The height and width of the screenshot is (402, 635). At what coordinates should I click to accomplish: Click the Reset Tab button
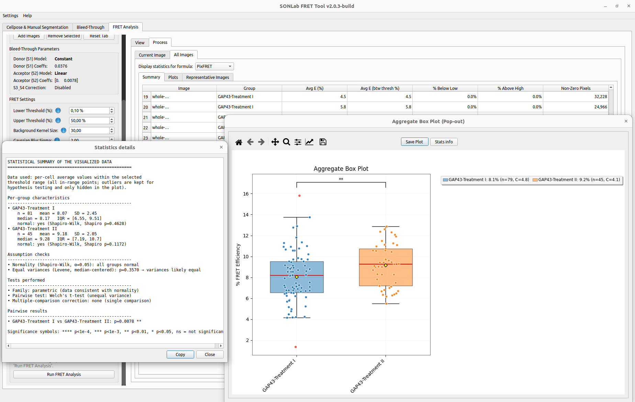click(99, 36)
